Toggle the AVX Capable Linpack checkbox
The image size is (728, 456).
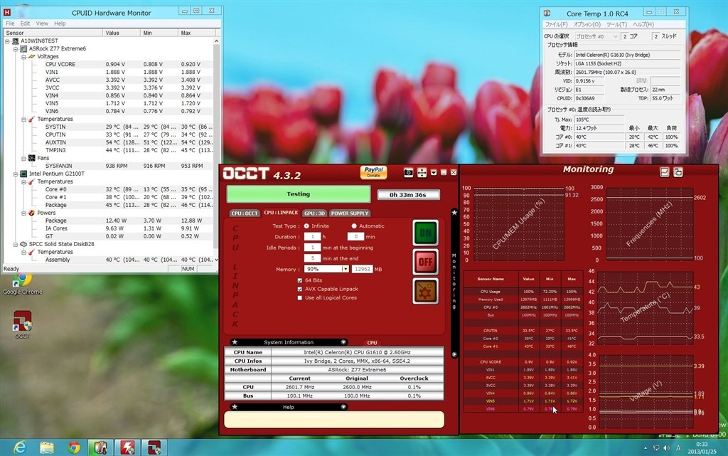tap(300, 289)
